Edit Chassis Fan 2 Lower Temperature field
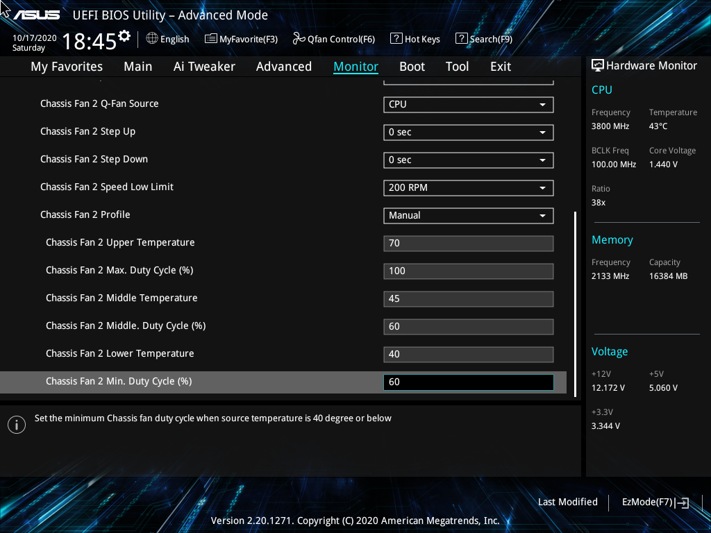Screen dimensions: 711x533 coord(469,355)
